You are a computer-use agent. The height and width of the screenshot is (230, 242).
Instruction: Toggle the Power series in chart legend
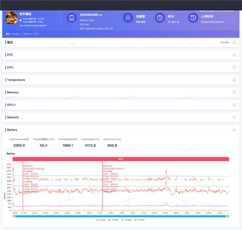[x=101, y=220]
